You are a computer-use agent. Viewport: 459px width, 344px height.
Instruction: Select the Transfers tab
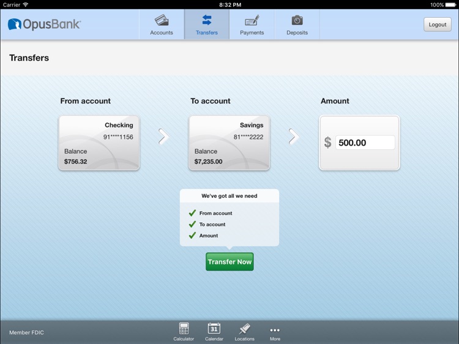[x=207, y=24]
